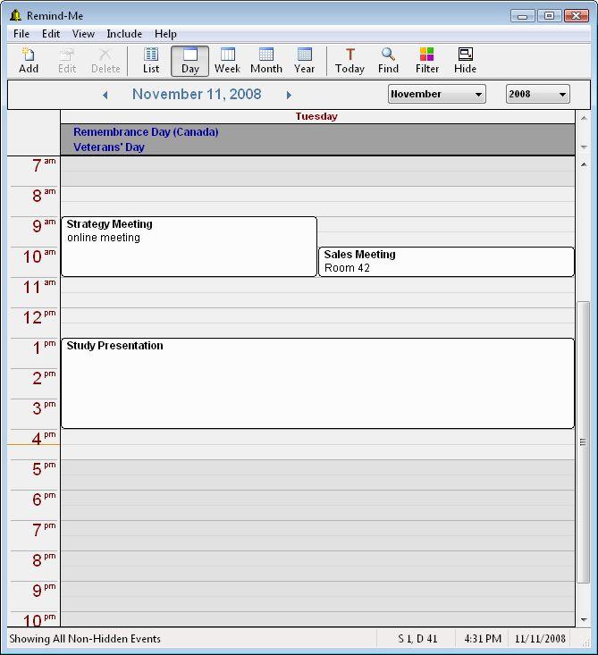598x655 pixels.
Task: Click the 'S 1, D 41' status entry
Action: coord(417,639)
